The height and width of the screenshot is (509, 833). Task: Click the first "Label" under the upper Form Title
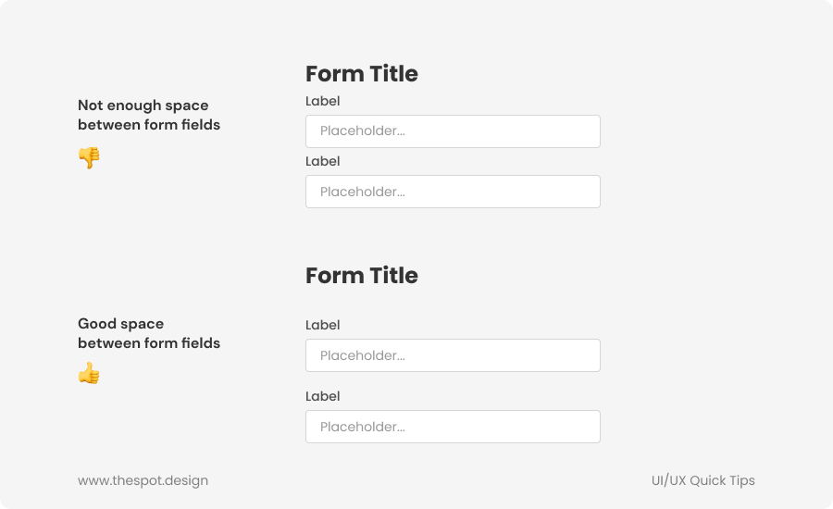323,101
